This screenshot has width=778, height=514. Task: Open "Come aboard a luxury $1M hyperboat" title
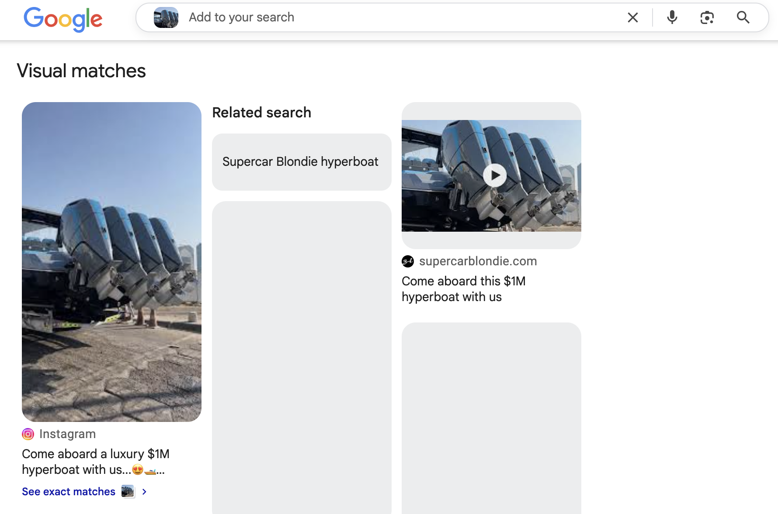pyautogui.click(x=95, y=462)
